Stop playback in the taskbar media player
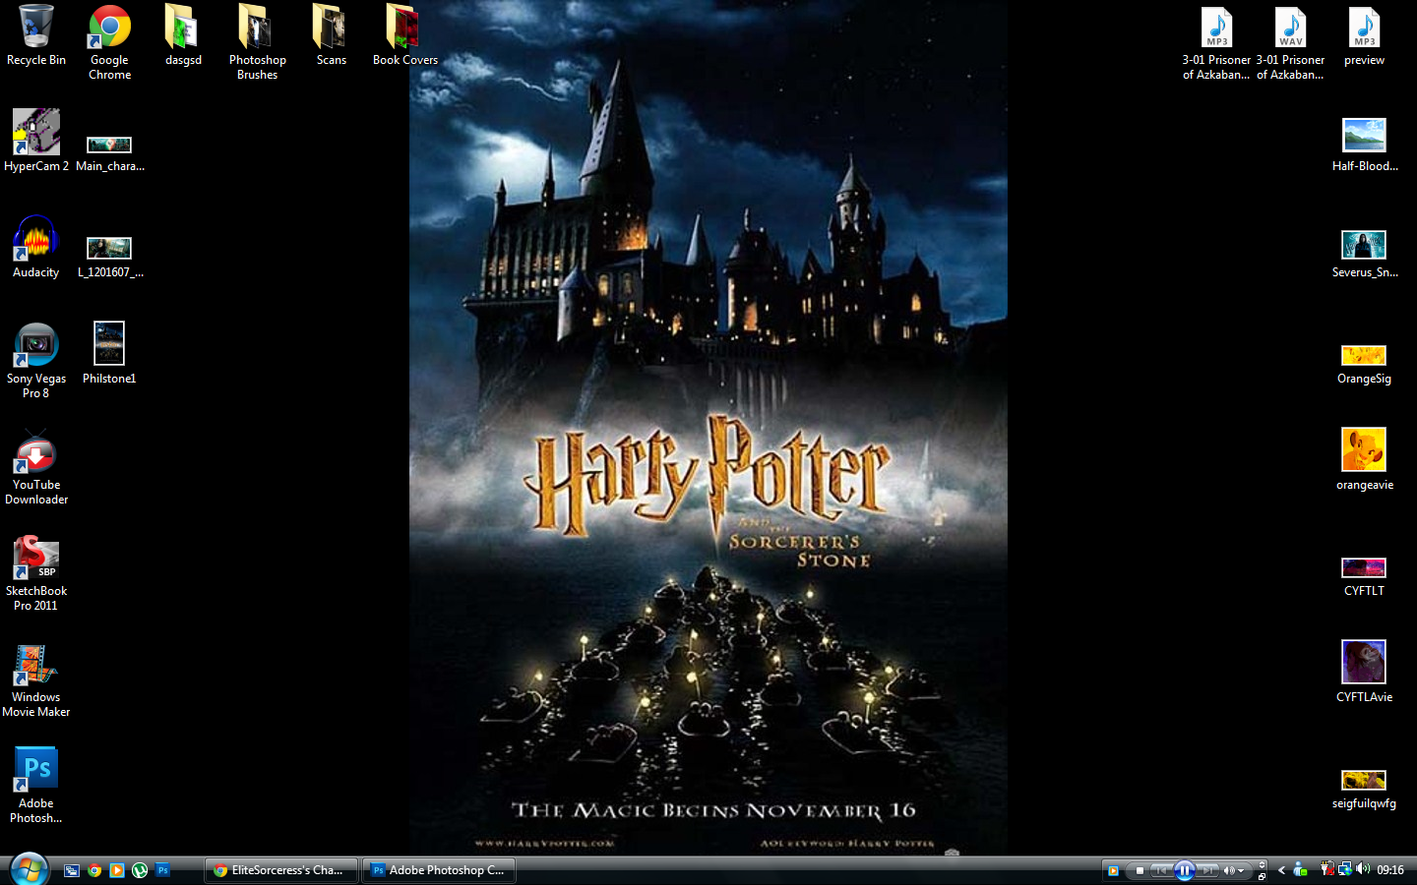 1140,870
